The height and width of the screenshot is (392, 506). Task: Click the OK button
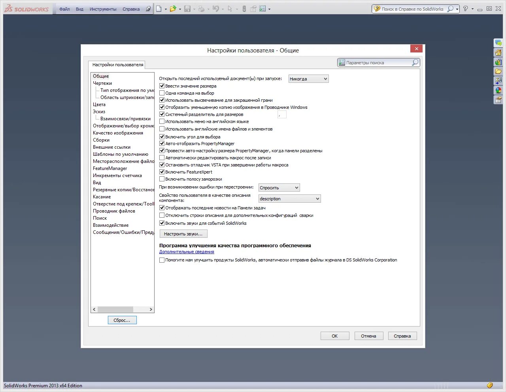click(x=335, y=336)
